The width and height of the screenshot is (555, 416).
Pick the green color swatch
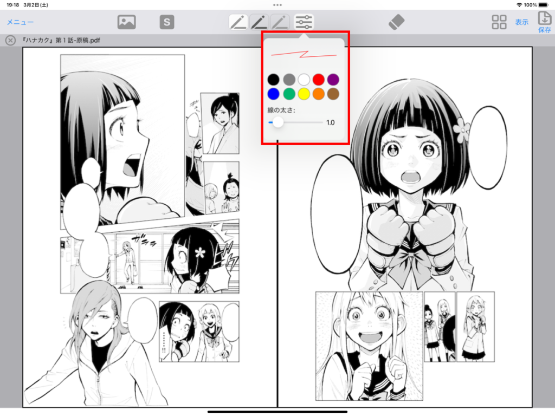(289, 94)
